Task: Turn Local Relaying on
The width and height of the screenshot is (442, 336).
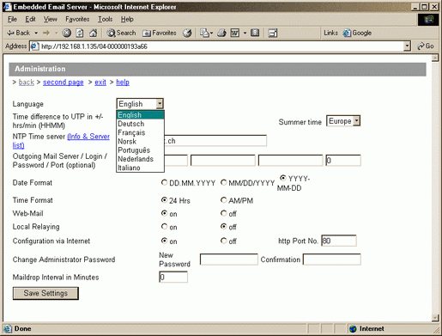Action: 164,227
